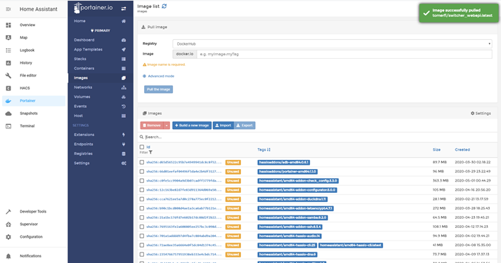Open the Advanced mode link
501x263 pixels.
click(x=159, y=76)
